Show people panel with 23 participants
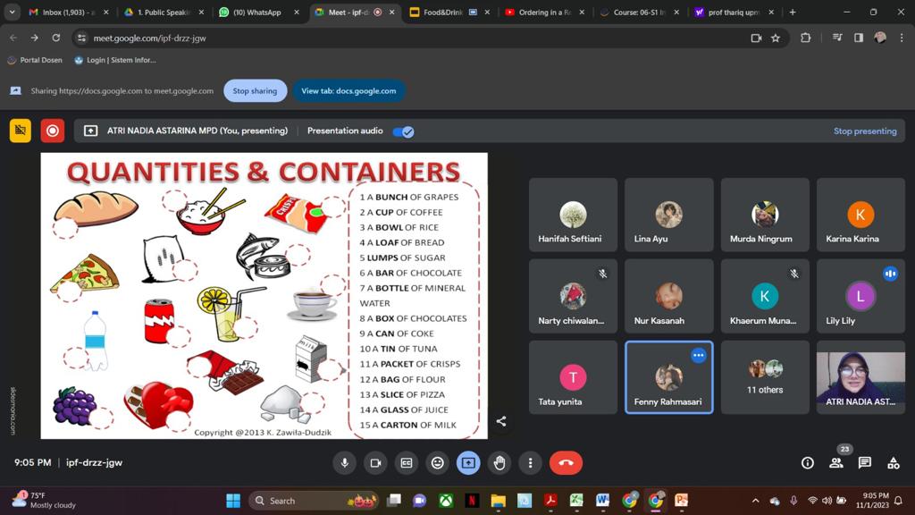This screenshot has height=515, width=915. coord(836,463)
